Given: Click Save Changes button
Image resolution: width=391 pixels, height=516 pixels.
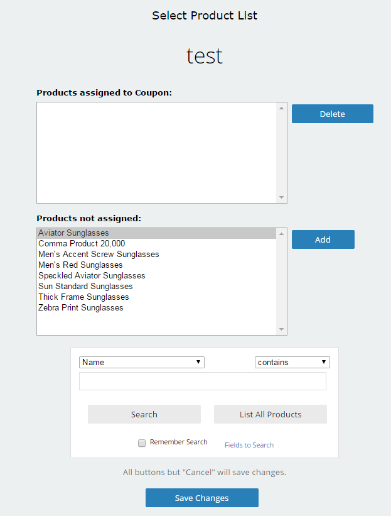Looking at the screenshot, I should pos(202,498).
